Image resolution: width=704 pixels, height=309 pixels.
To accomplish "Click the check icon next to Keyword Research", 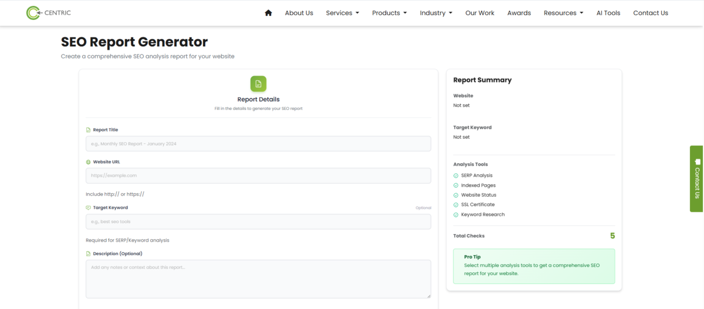I will [456, 215].
